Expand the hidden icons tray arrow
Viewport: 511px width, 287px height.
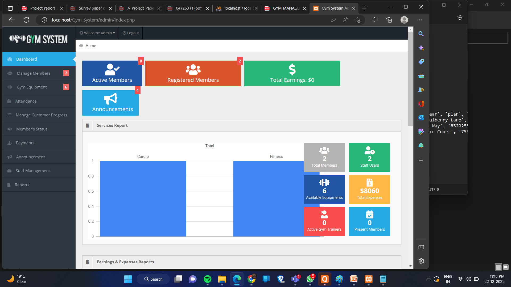click(x=428, y=279)
